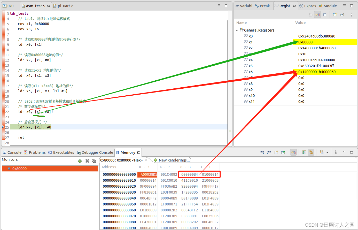
Task: Close the Registers view tab
Action: coord(295,6)
